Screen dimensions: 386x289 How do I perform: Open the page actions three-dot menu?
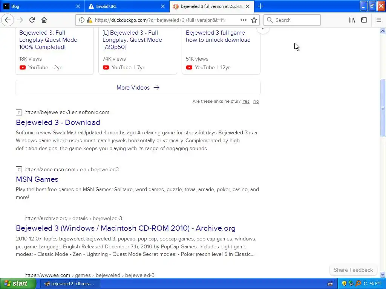tap(243, 20)
